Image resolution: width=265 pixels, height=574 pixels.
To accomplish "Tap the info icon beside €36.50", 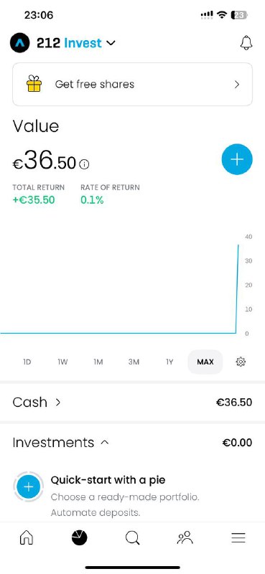I will click(84, 164).
